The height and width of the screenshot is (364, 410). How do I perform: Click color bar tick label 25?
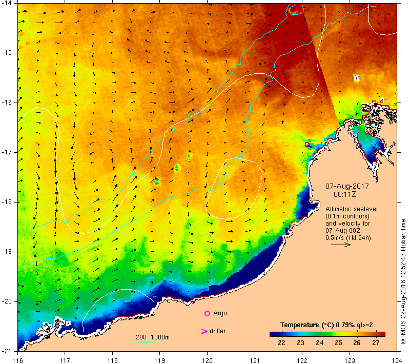[338, 343]
